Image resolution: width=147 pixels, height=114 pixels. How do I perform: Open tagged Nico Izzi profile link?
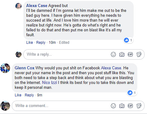point(49,82)
